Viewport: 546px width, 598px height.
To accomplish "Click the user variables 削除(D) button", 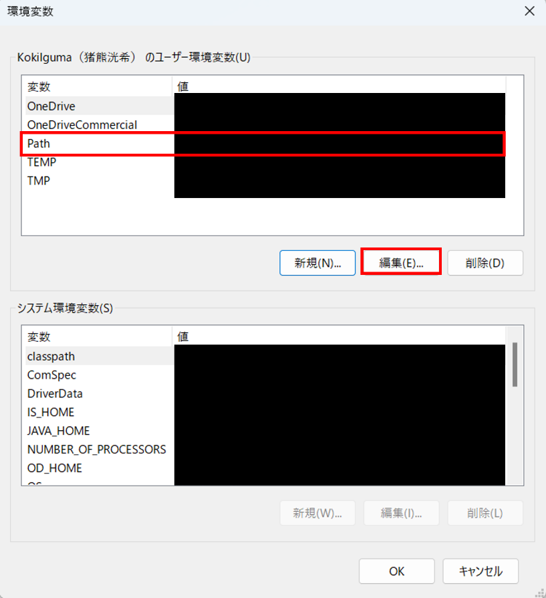I will (485, 263).
